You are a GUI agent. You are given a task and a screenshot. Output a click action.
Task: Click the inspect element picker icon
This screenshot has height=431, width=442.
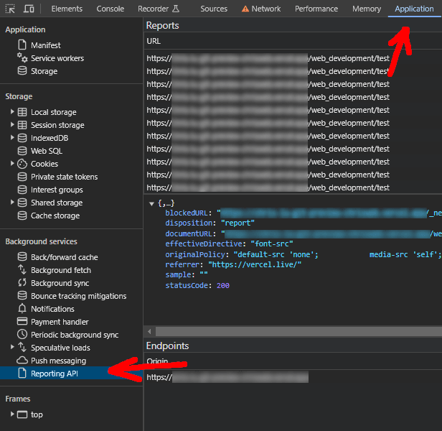tap(10, 9)
